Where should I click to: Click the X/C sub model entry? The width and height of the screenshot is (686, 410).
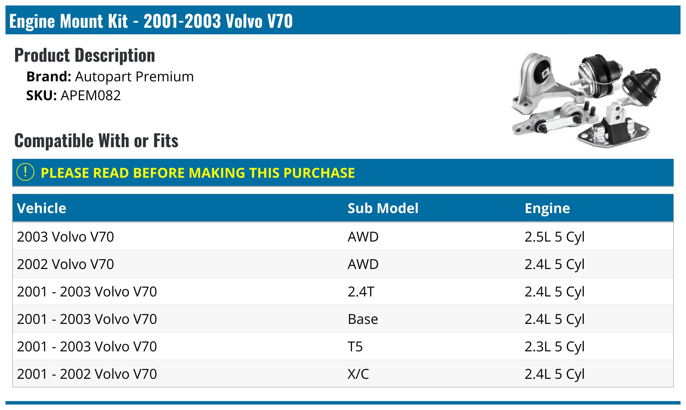click(358, 374)
